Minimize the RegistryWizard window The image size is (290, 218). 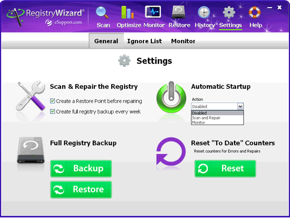coord(270,7)
